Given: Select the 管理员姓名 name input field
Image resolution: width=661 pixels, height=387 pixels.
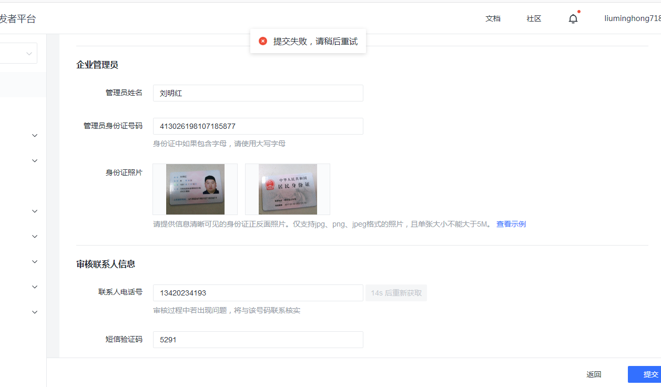Looking at the screenshot, I should [x=258, y=93].
